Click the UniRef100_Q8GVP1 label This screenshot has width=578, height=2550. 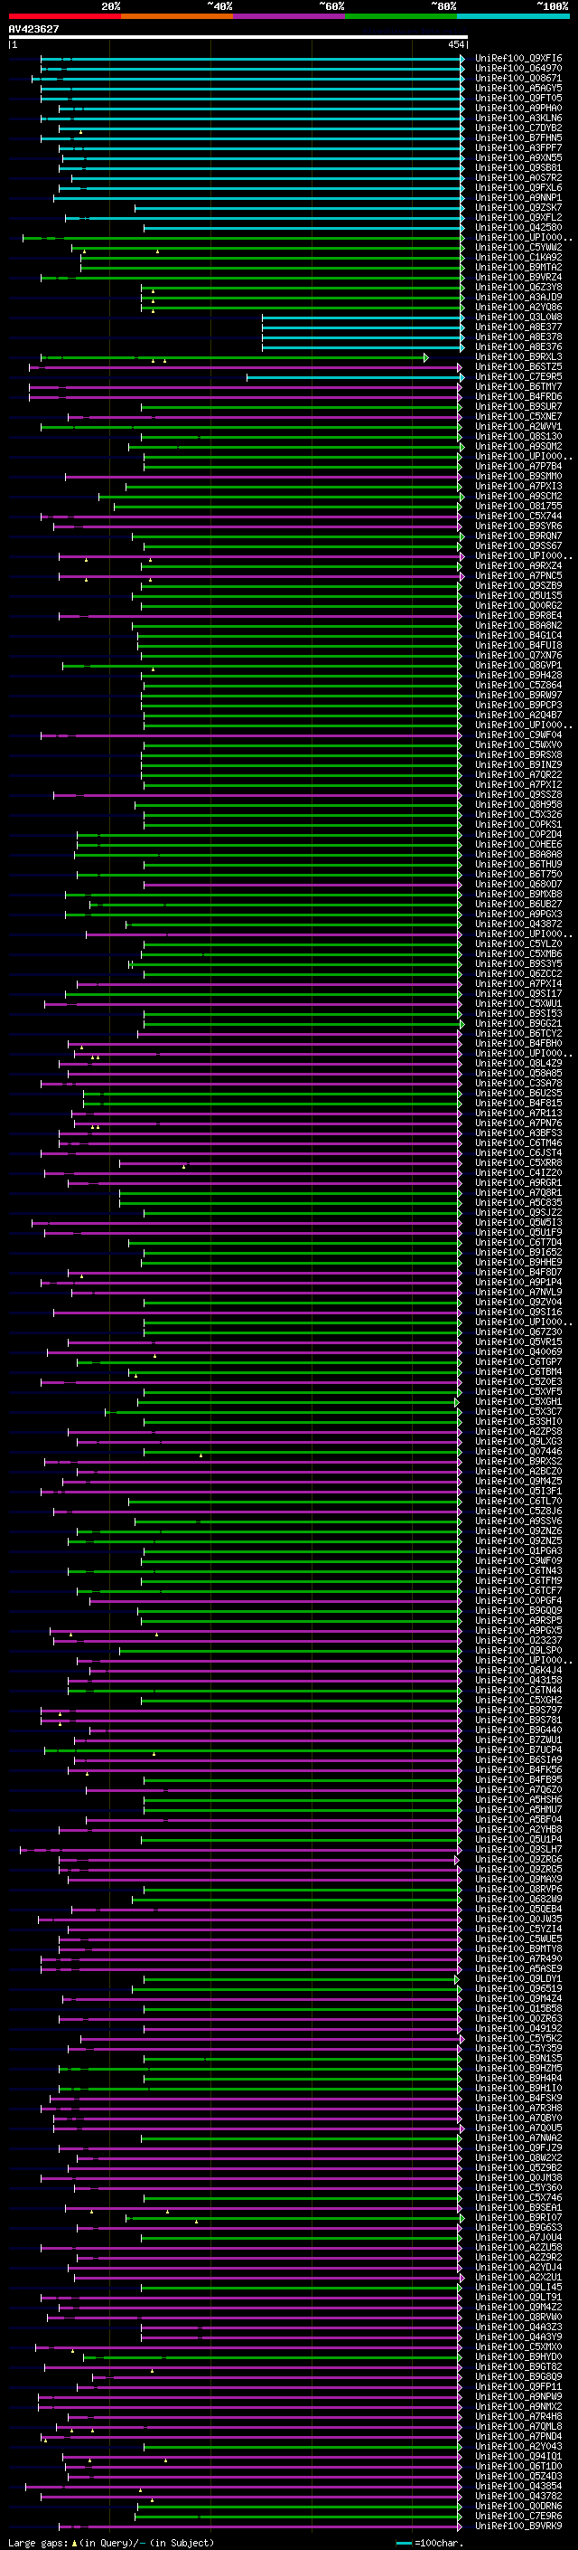pos(518,665)
